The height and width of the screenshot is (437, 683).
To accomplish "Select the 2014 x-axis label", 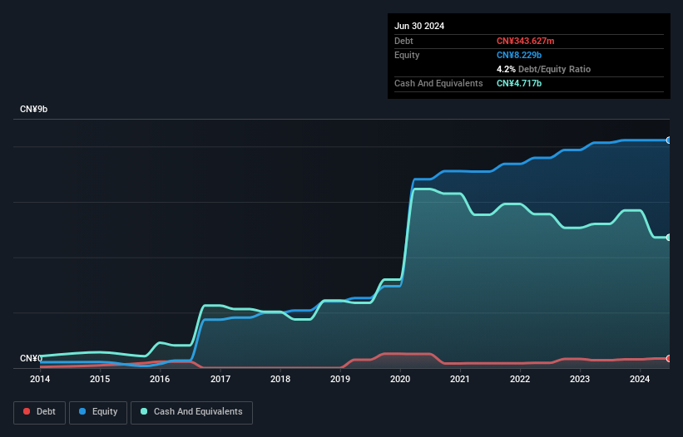I will [x=40, y=379].
